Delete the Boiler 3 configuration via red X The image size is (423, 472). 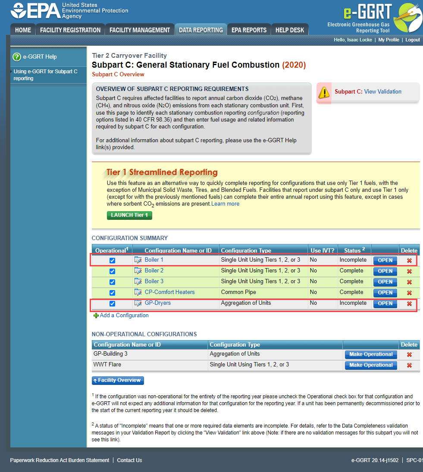pyautogui.click(x=410, y=282)
